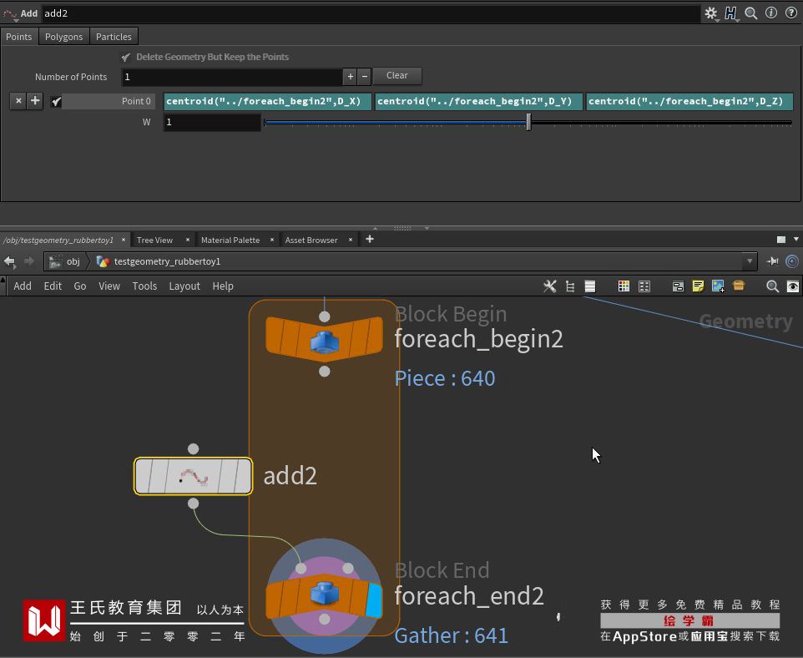This screenshot has height=658, width=803.
Task: Close the Tree View tab
Action: click(188, 240)
